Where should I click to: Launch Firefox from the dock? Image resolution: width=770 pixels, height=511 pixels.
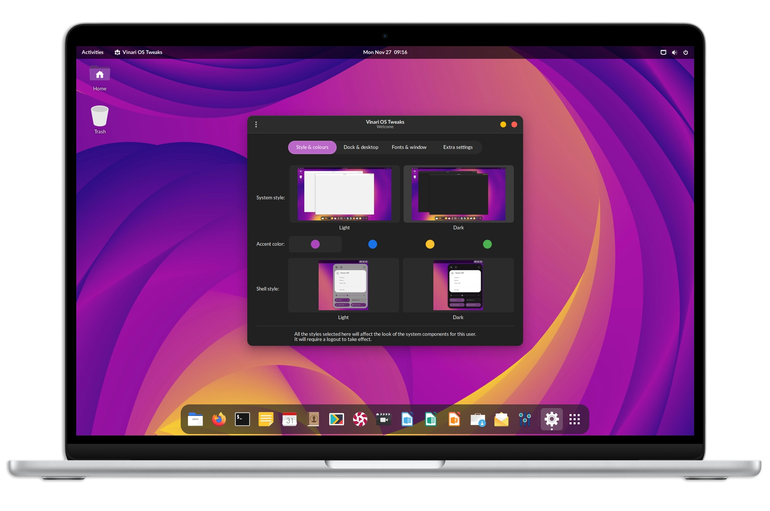219,419
